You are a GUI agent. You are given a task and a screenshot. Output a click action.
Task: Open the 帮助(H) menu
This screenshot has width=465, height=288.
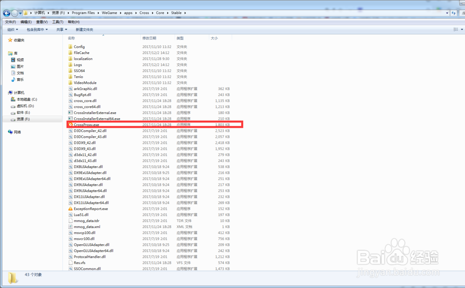pos(73,22)
